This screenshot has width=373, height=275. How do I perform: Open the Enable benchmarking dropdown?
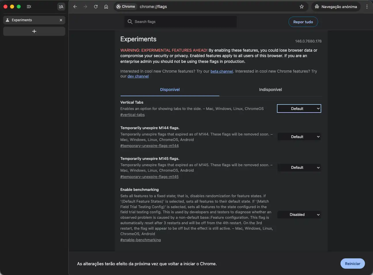point(299,215)
